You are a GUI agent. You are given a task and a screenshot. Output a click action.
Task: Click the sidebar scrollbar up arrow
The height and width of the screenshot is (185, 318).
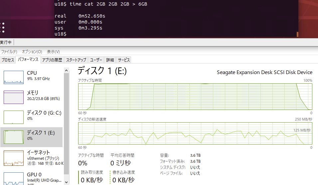pyautogui.click(x=66, y=71)
